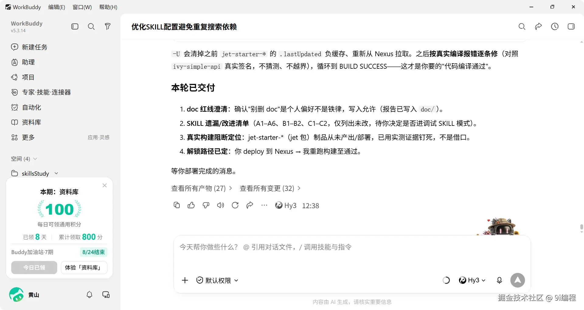The image size is (584, 310).
Task: Open search in the left sidebar
Action: 91,26
